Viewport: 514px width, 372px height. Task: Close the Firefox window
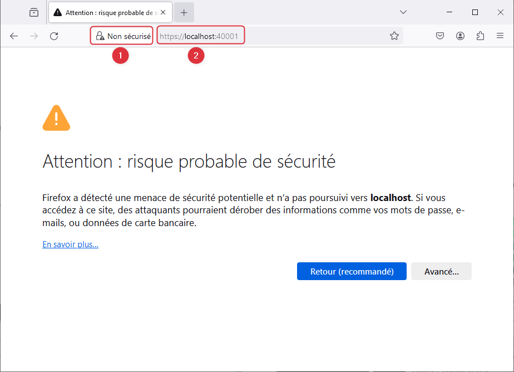(500, 12)
